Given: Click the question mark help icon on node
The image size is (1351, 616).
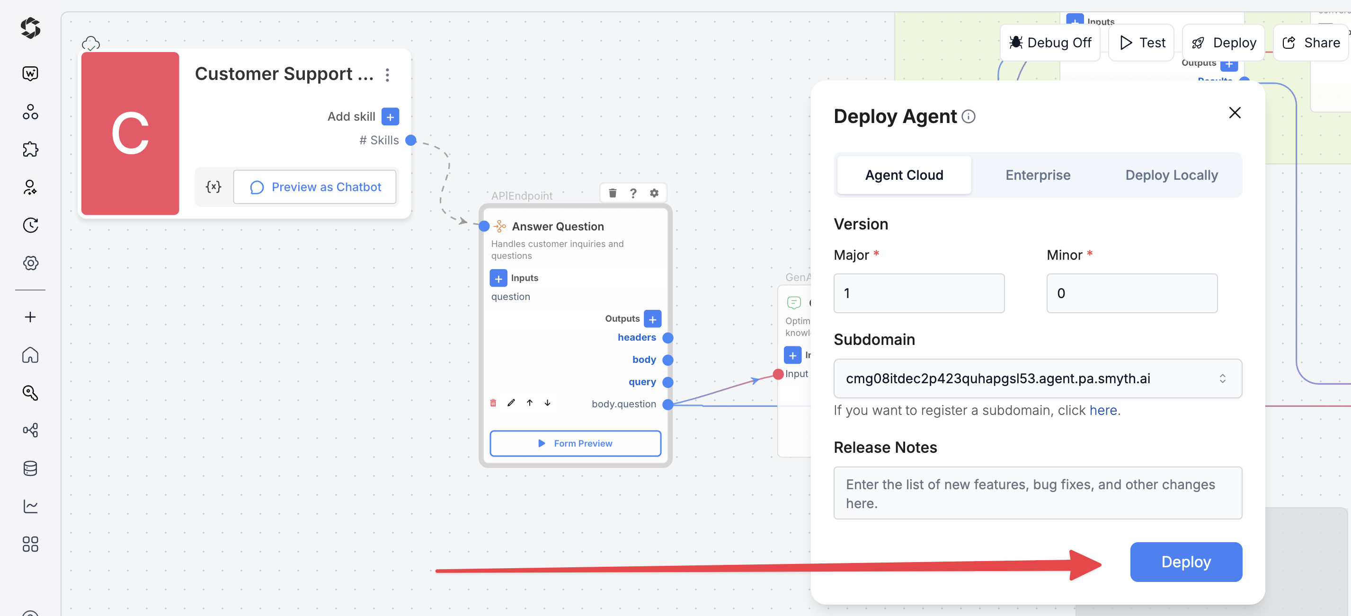Looking at the screenshot, I should [633, 193].
